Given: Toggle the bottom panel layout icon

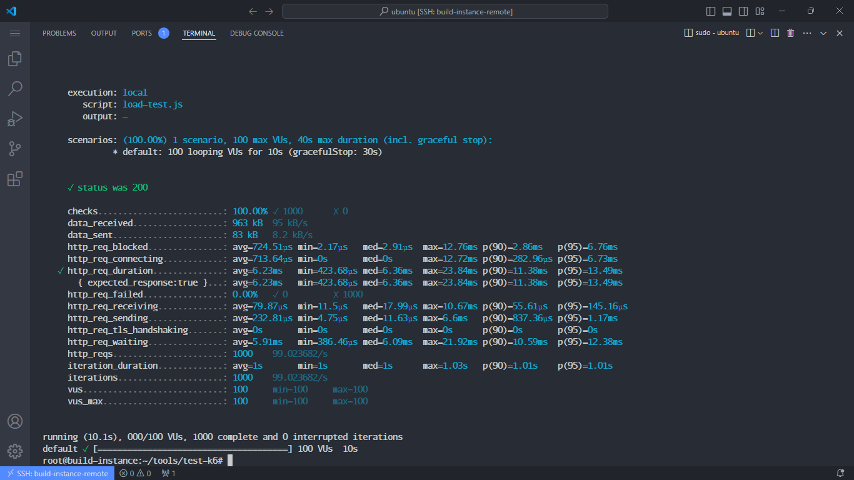Looking at the screenshot, I should (727, 11).
